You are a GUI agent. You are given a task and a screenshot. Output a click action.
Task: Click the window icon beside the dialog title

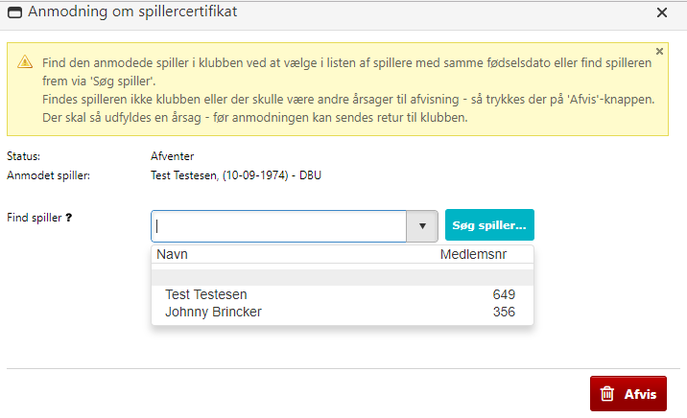(x=14, y=13)
